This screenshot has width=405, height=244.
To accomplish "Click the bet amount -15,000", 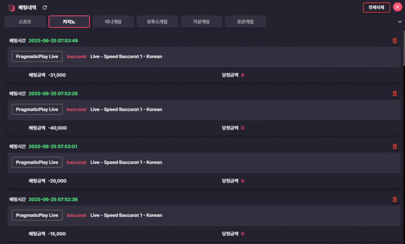I will [57, 234].
